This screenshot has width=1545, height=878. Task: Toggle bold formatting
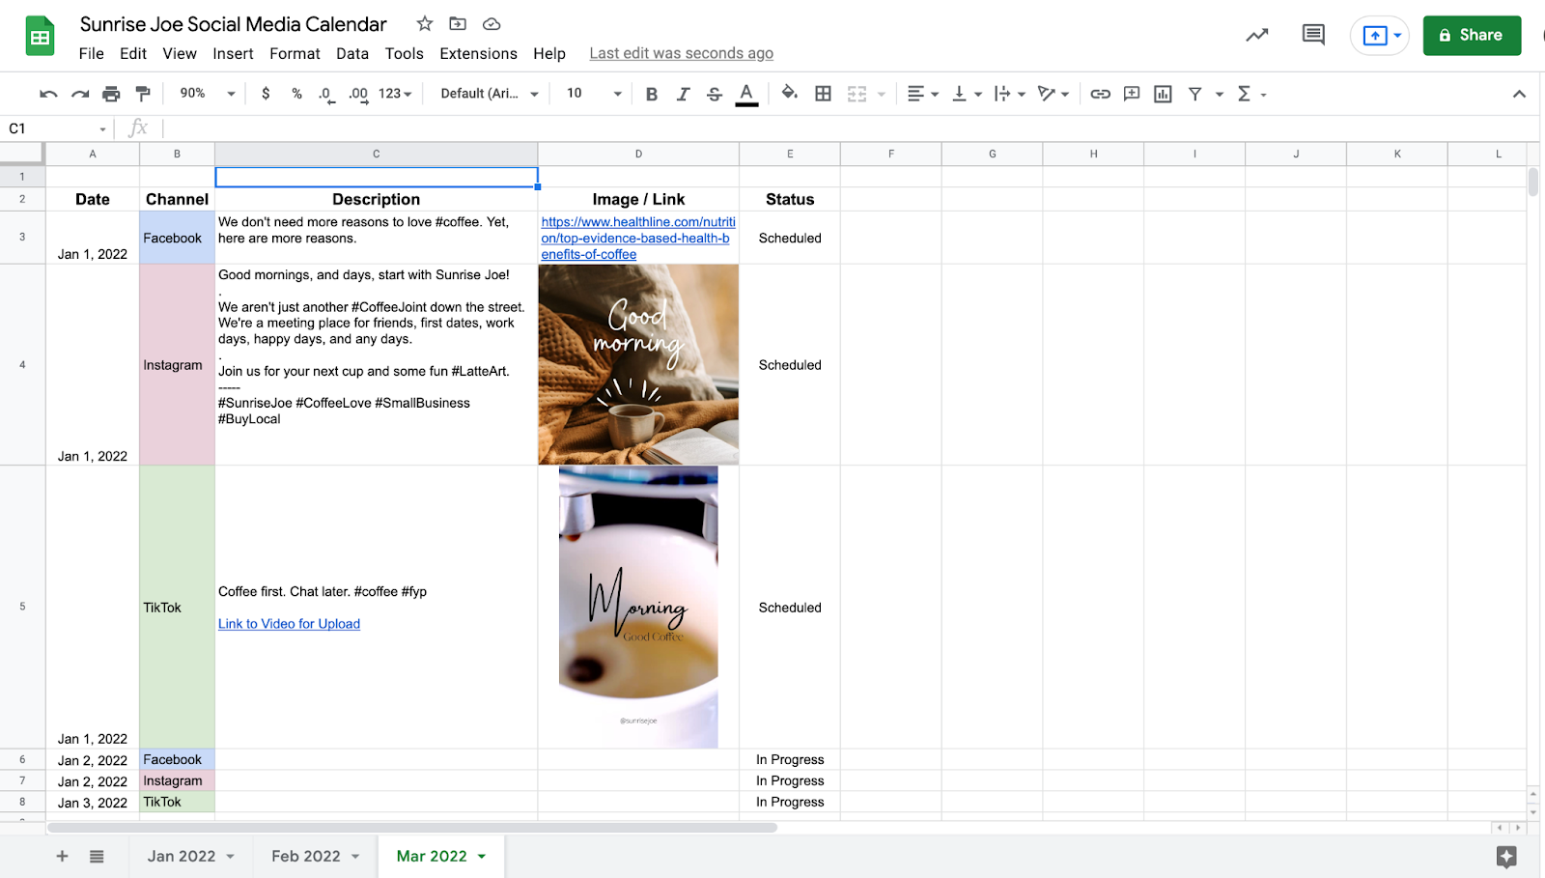pos(652,94)
